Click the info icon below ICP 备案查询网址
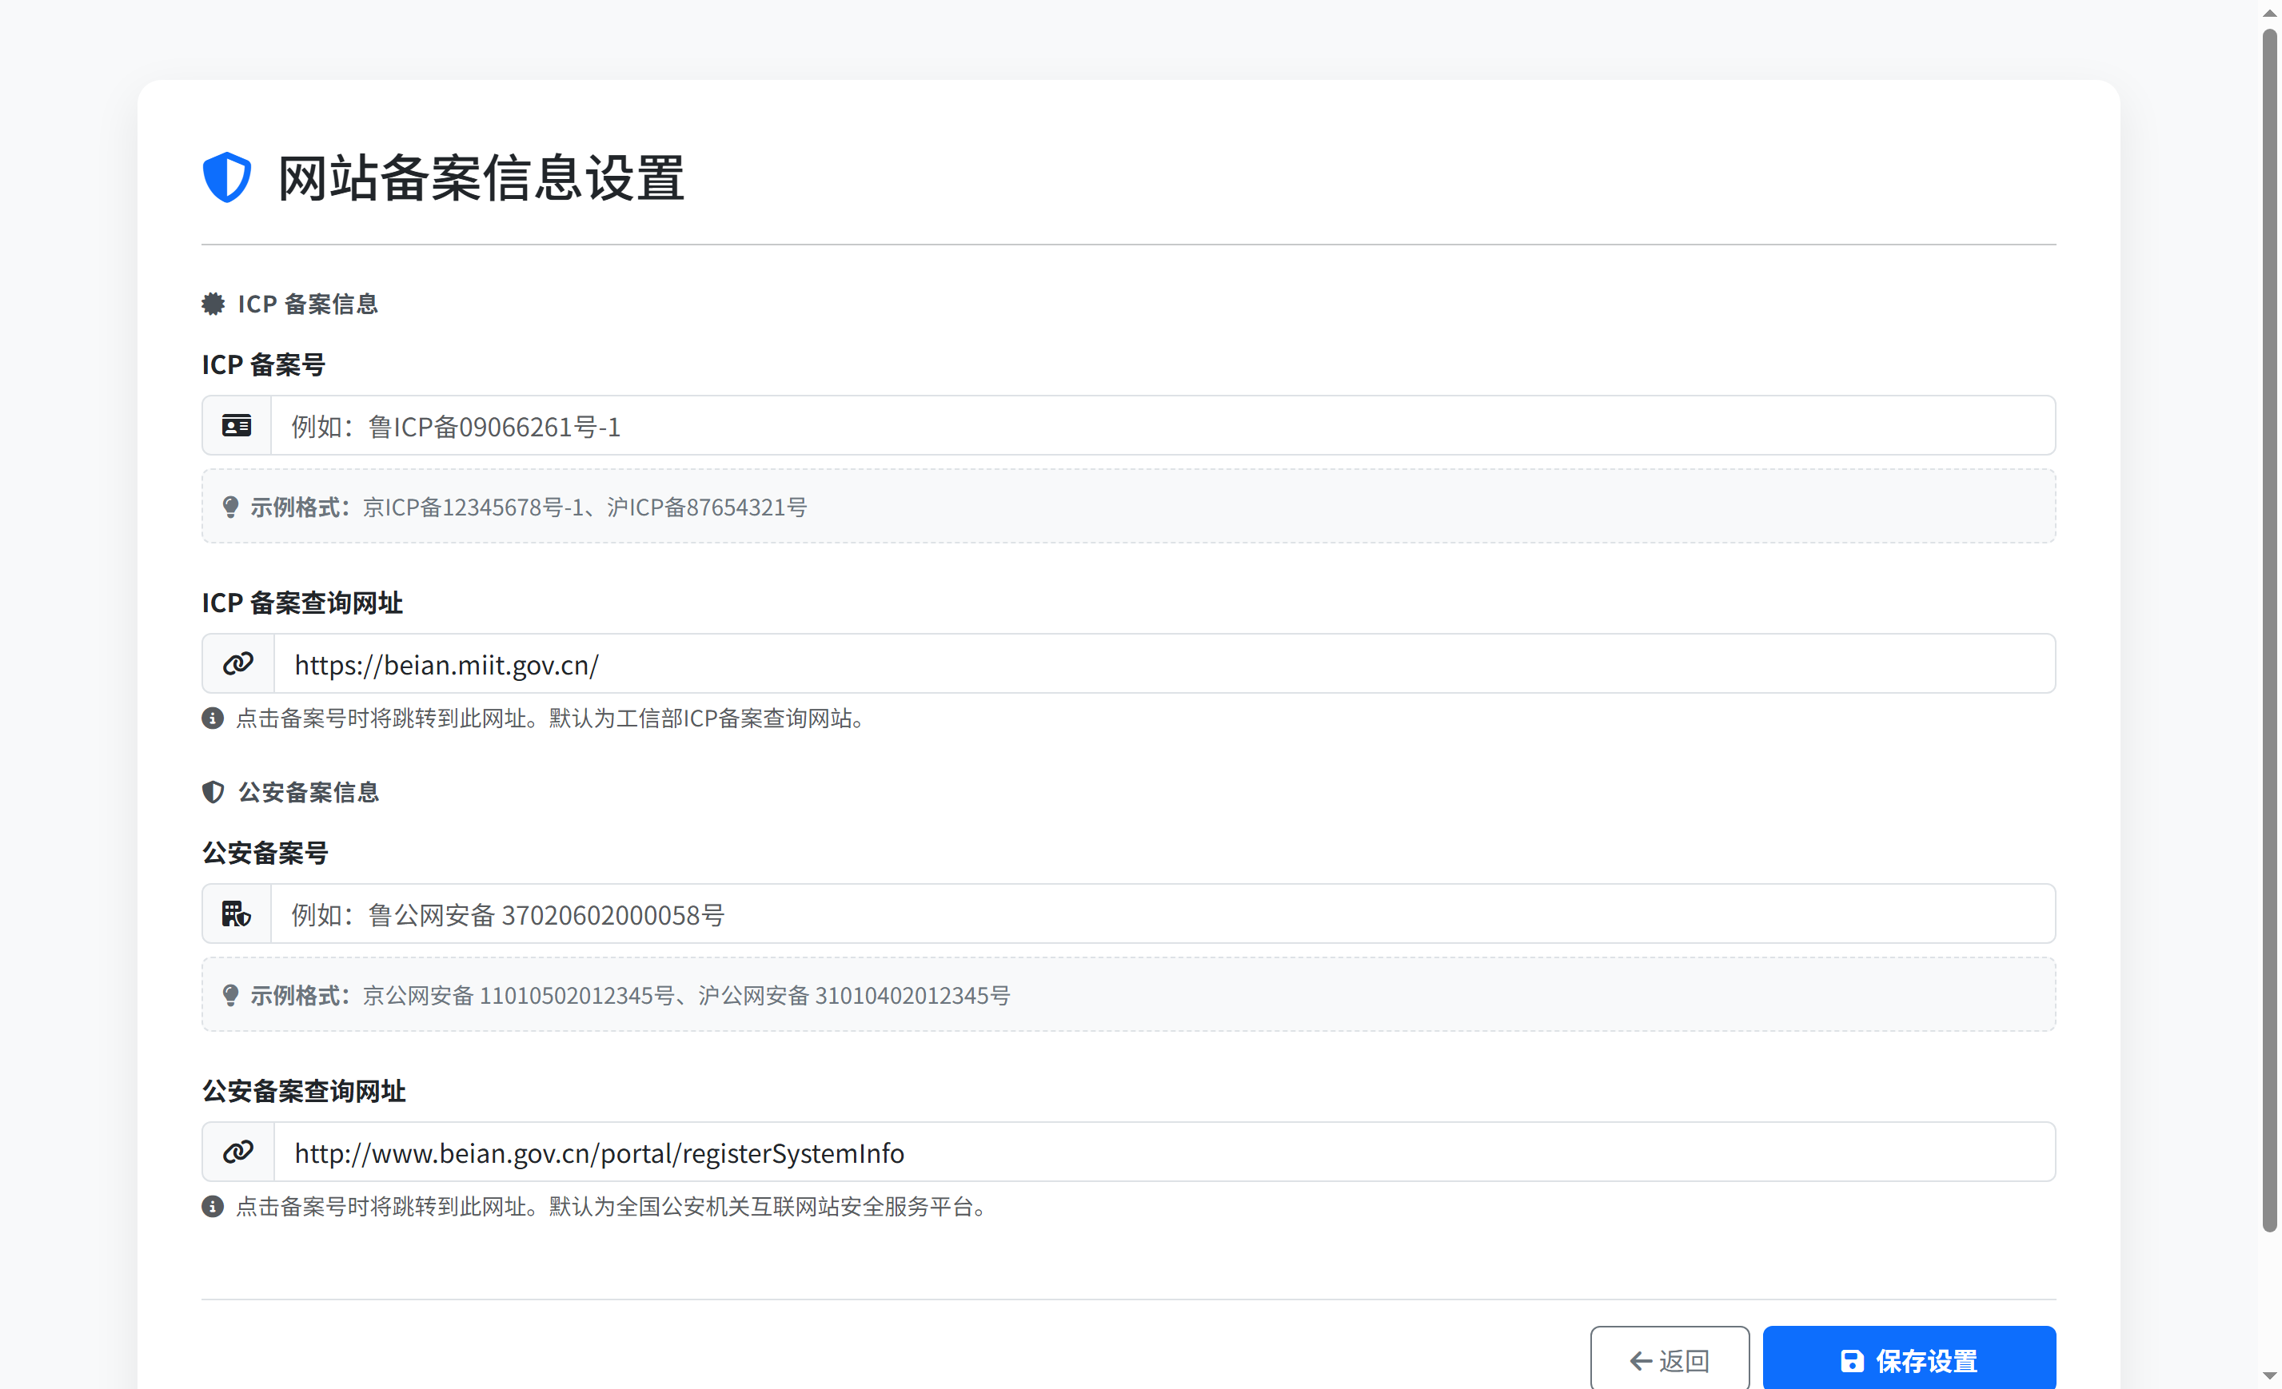Image resolution: width=2282 pixels, height=1389 pixels. click(x=212, y=718)
